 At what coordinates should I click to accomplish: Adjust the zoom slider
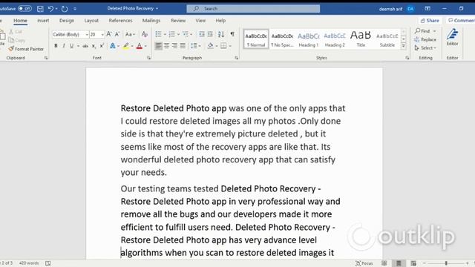[446, 263]
